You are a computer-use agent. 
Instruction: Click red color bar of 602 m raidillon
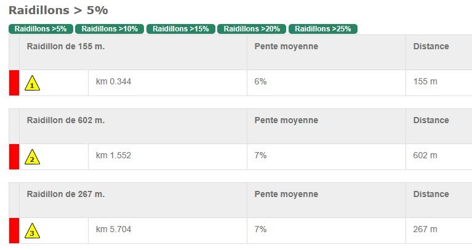14,156
